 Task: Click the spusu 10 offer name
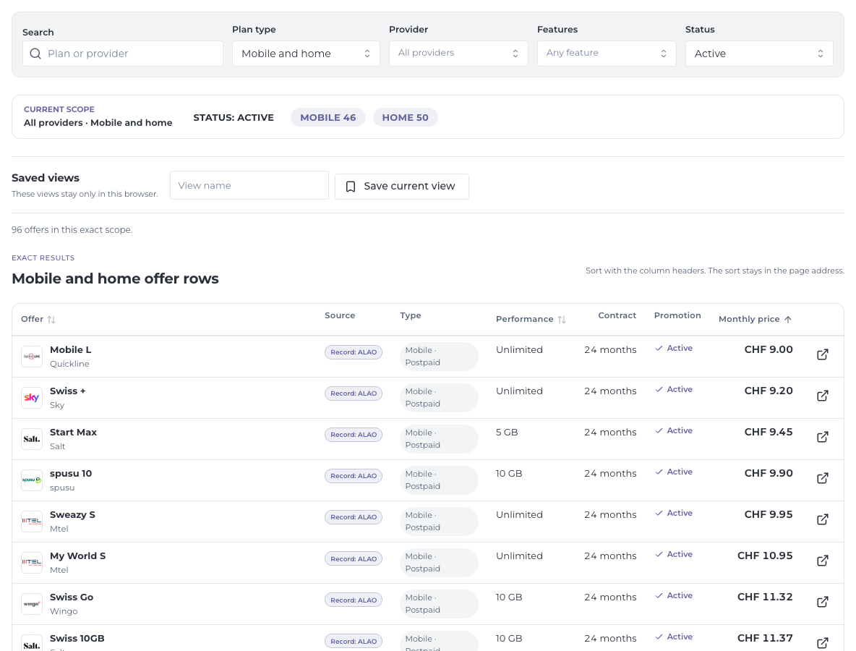pos(71,474)
